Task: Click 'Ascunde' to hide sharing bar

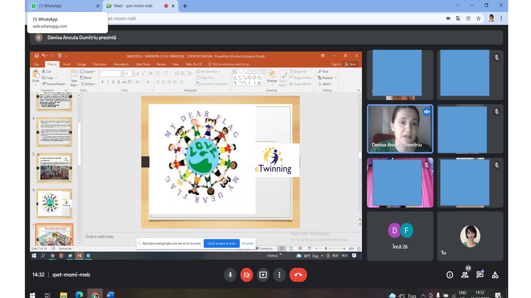Action: pyautogui.click(x=248, y=243)
